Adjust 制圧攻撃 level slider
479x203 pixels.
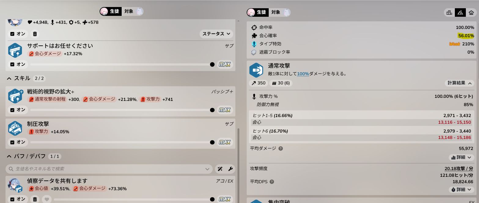click(x=122, y=142)
